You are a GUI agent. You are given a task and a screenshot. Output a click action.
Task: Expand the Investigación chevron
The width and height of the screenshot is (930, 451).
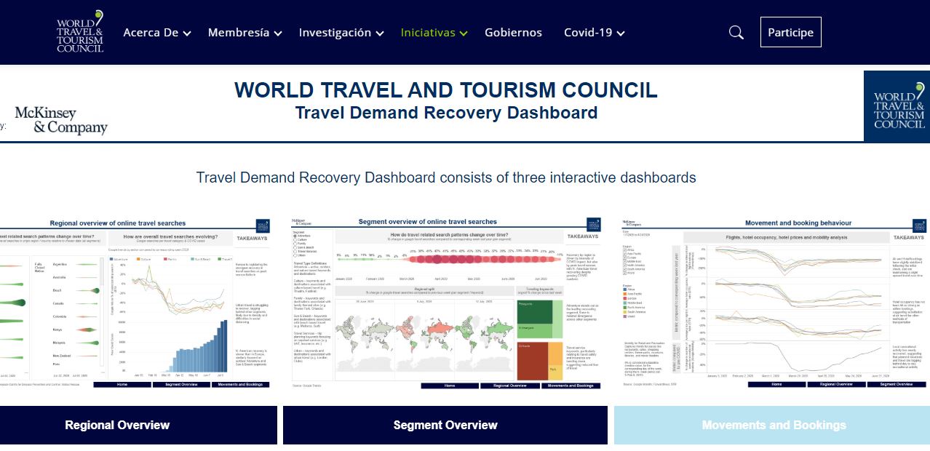[380, 33]
